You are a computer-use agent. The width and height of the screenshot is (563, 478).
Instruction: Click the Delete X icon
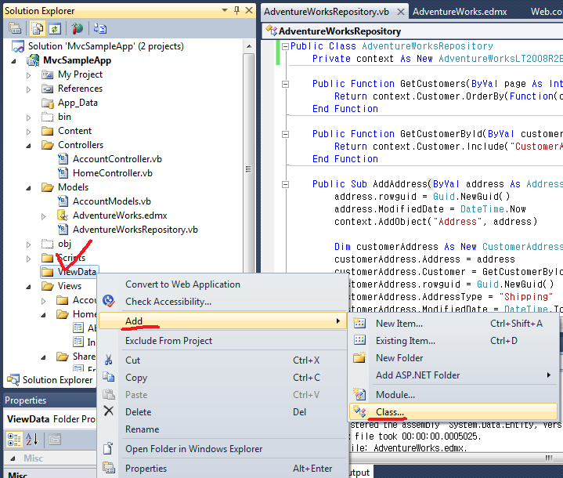point(108,411)
